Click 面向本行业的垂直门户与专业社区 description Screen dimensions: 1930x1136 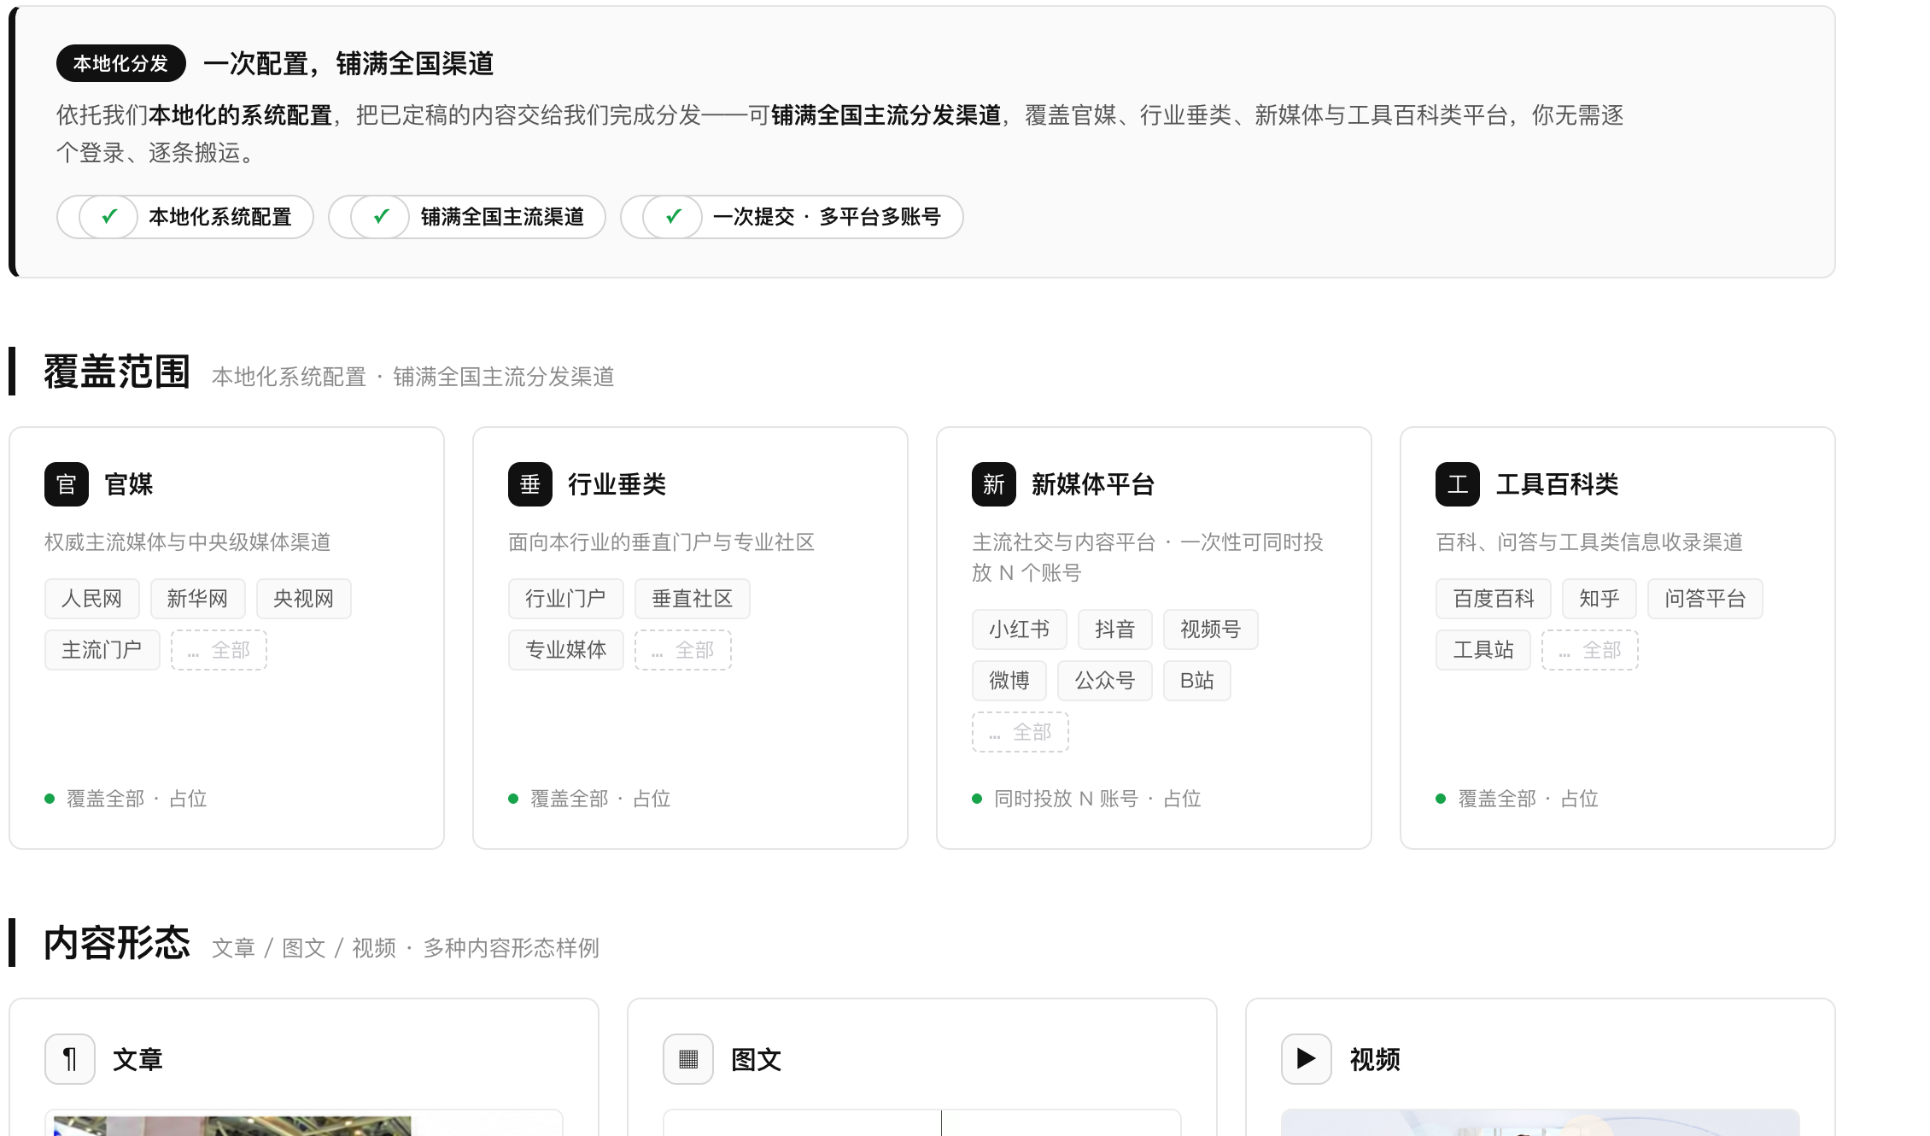pyautogui.click(x=662, y=542)
